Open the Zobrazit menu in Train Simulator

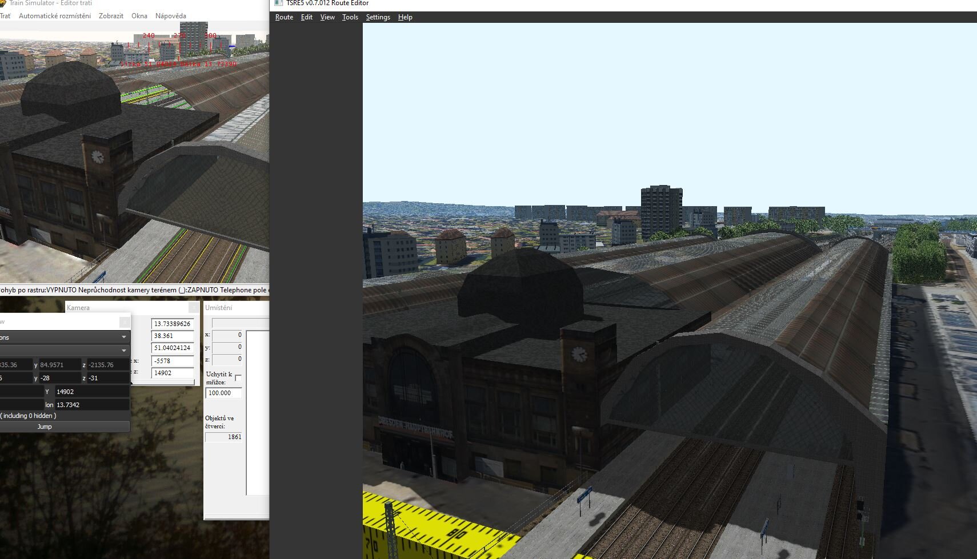click(x=111, y=16)
